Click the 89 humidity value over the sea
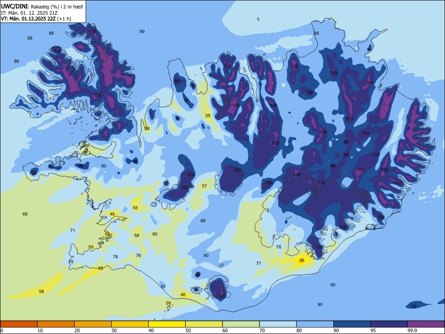The height and width of the screenshot is (334, 445). tap(142, 32)
